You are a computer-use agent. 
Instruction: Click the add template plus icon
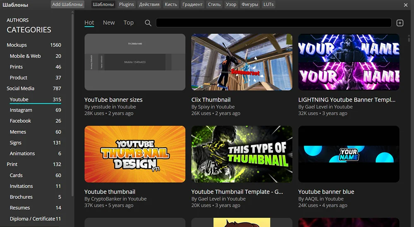[400, 23]
